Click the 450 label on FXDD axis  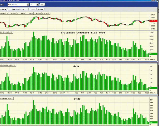[x=151, y=100]
